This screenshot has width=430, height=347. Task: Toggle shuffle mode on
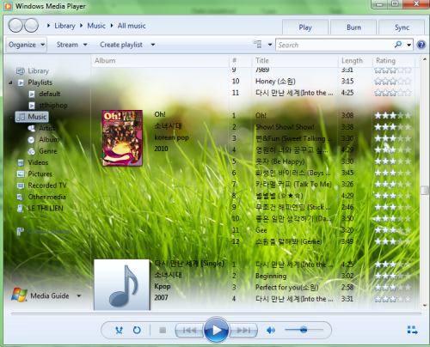tap(119, 330)
